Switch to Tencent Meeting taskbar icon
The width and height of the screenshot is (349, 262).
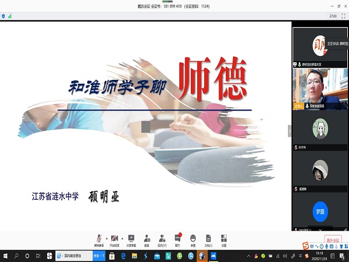pos(213,256)
